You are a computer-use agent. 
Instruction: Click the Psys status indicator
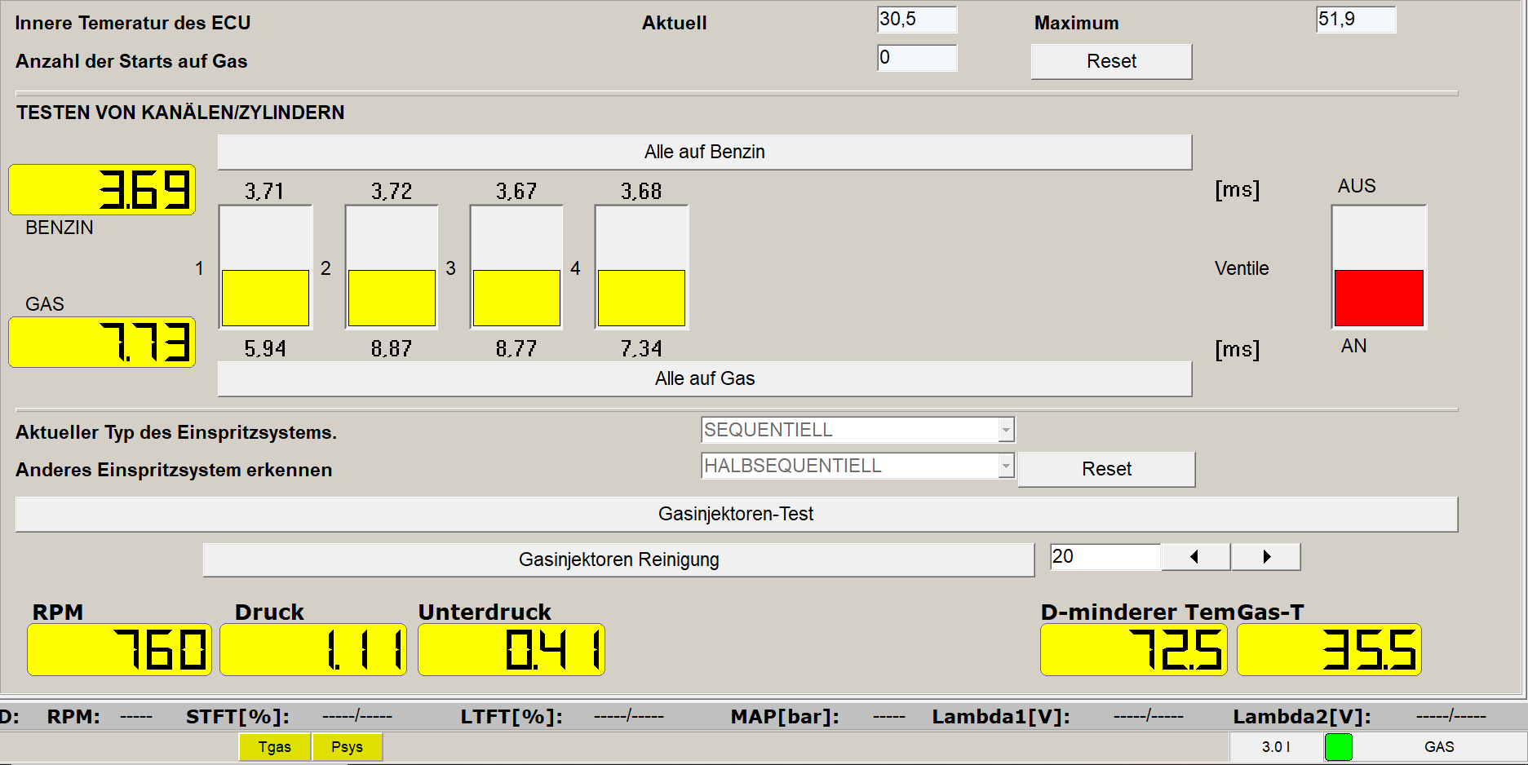(347, 747)
